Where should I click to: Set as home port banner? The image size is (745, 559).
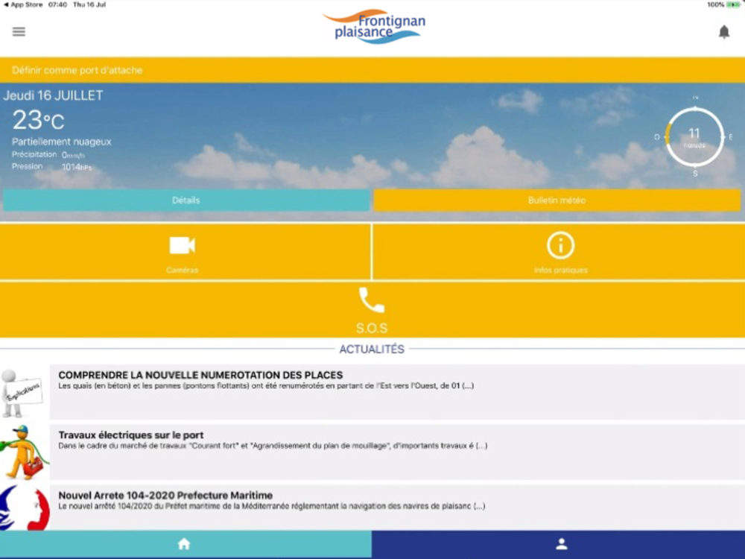pyautogui.click(x=372, y=70)
